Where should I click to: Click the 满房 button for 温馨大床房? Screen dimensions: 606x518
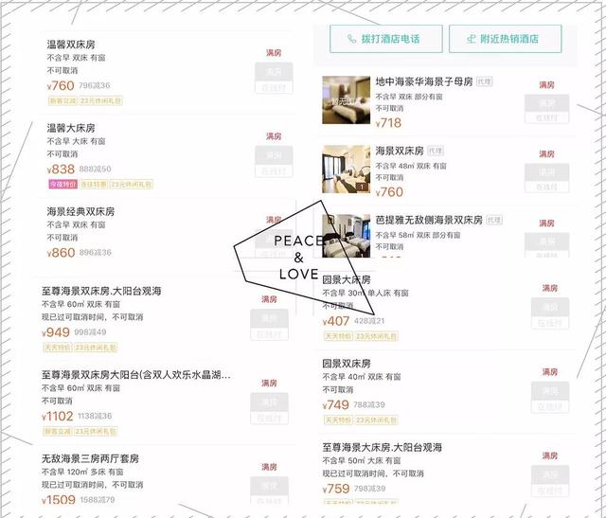point(274,162)
